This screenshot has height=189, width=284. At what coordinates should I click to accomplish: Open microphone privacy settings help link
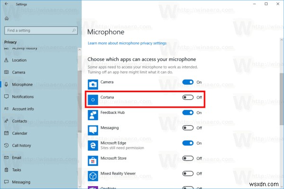127,43
